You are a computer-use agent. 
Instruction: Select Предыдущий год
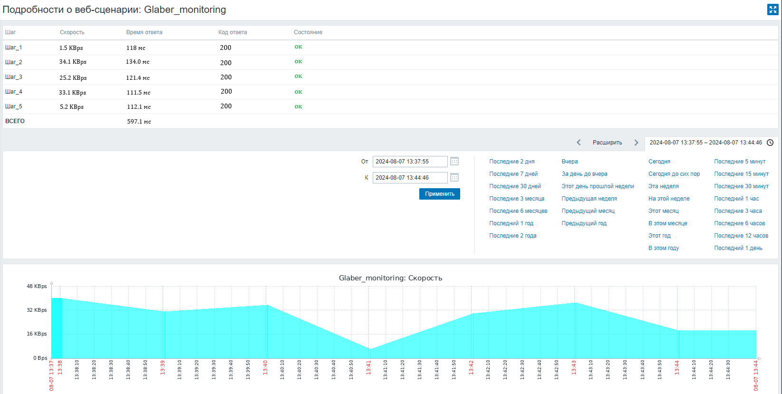click(x=584, y=223)
